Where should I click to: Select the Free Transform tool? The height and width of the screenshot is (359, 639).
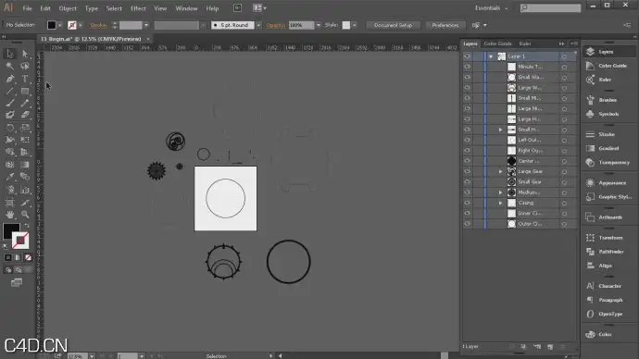tap(25, 140)
